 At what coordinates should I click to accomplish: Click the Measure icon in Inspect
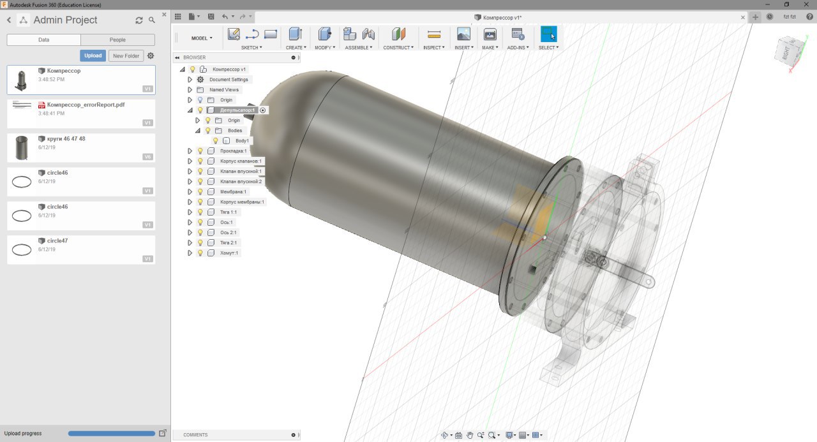(x=434, y=34)
